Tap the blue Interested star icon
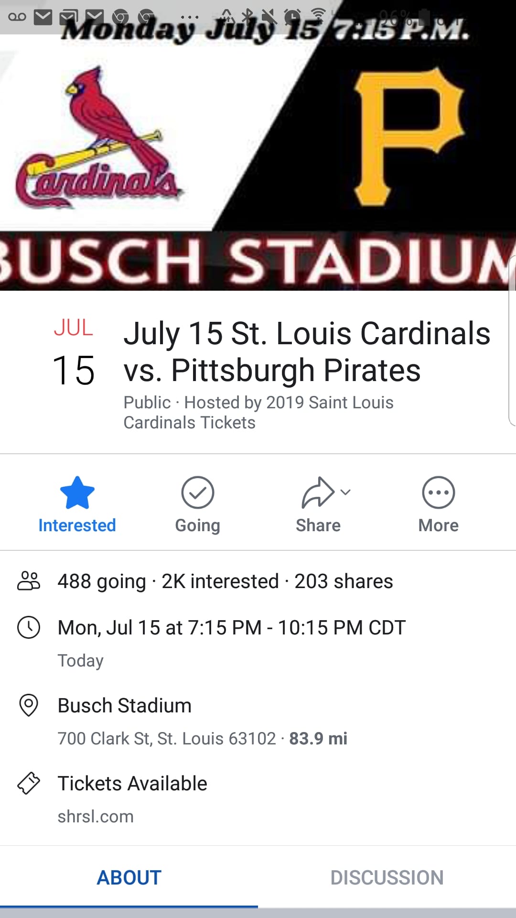This screenshot has width=516, height=918. click(77, 492)
